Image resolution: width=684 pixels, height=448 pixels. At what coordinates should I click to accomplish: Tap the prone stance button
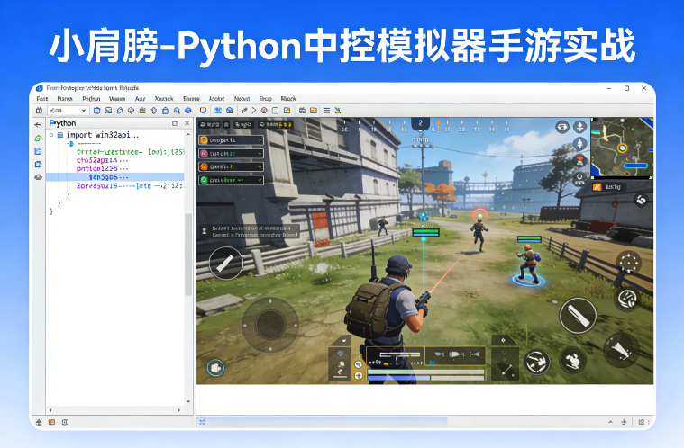(537, 362)
